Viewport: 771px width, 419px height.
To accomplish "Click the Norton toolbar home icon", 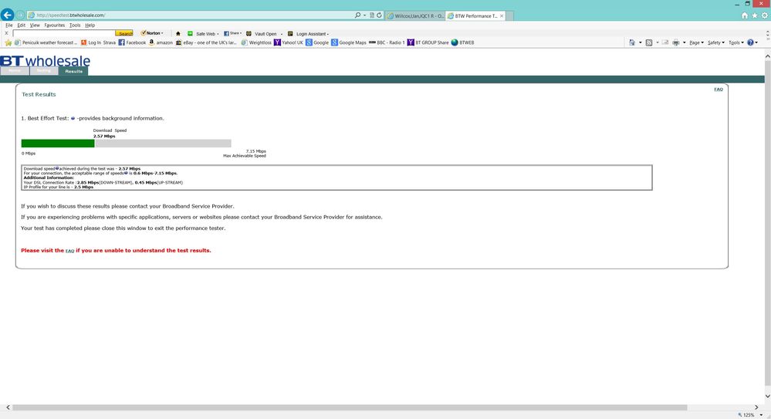I will 178,33.
